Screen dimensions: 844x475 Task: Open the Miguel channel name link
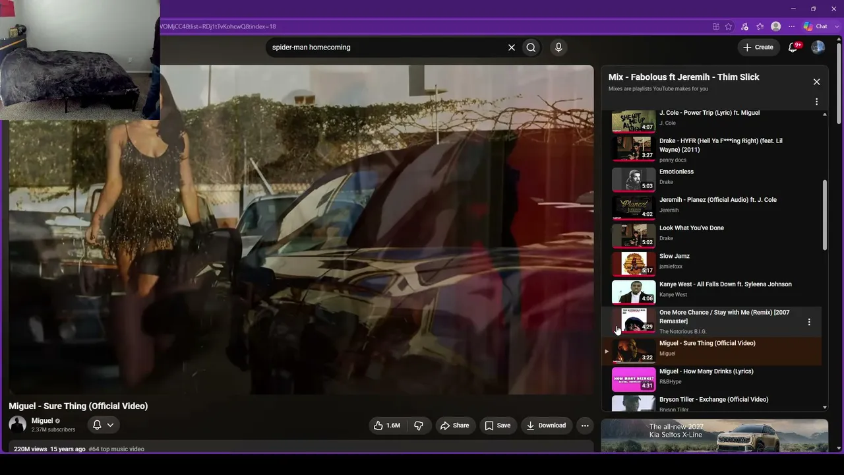tap(42, 421)
